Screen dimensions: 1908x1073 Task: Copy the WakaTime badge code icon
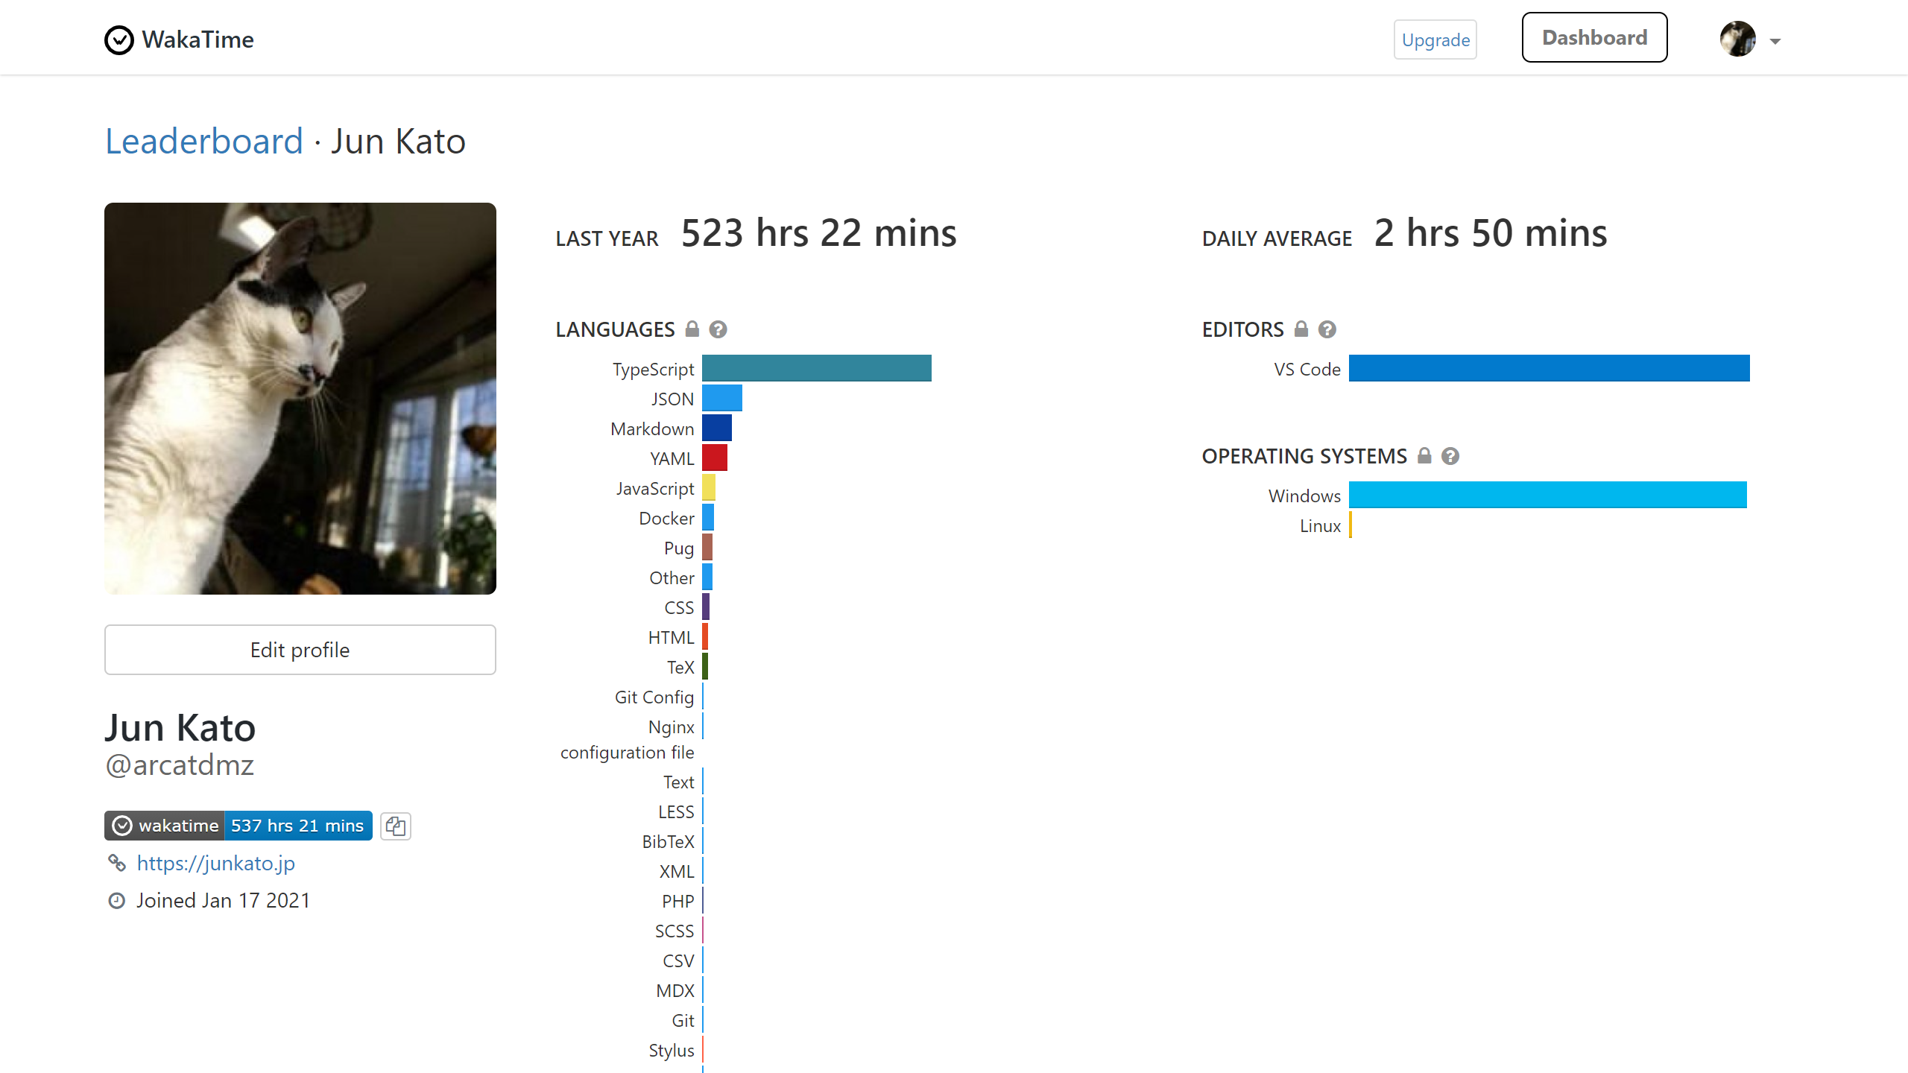[396, 826]
